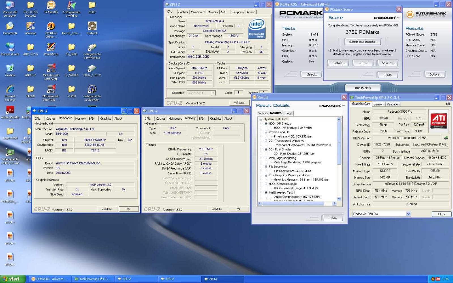The image size is (453, 283).
Task: Collapse the System Test Suite tree node
Action: click(261, 119)
